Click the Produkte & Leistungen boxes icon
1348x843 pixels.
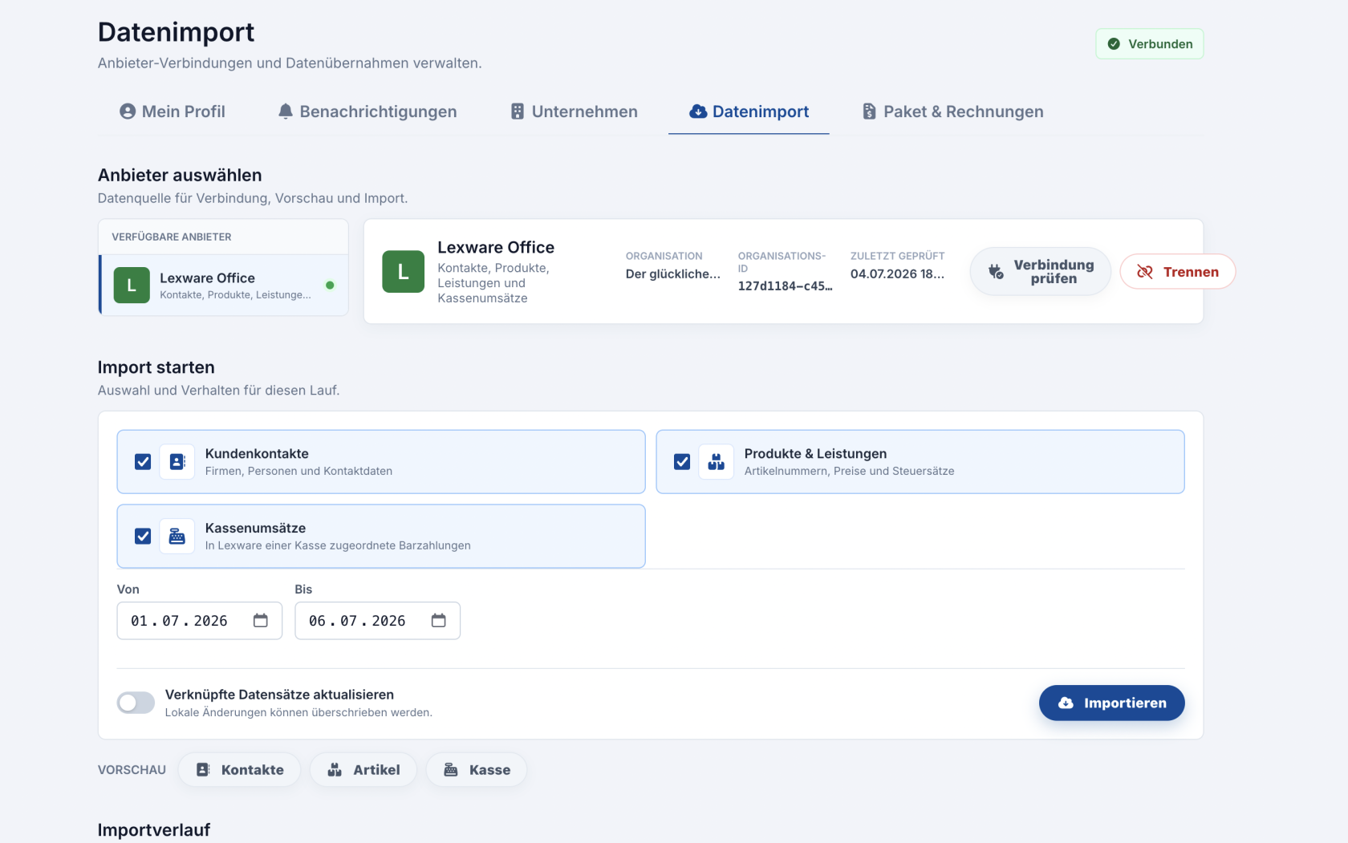[717, 462]
